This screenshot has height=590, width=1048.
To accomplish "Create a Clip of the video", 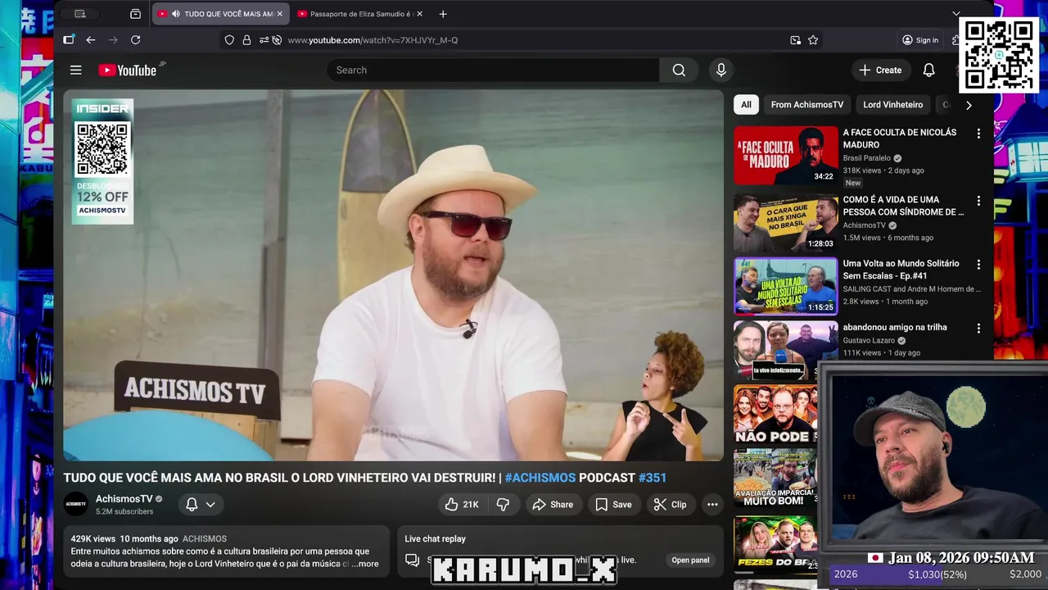I will (x=670, y=505).
